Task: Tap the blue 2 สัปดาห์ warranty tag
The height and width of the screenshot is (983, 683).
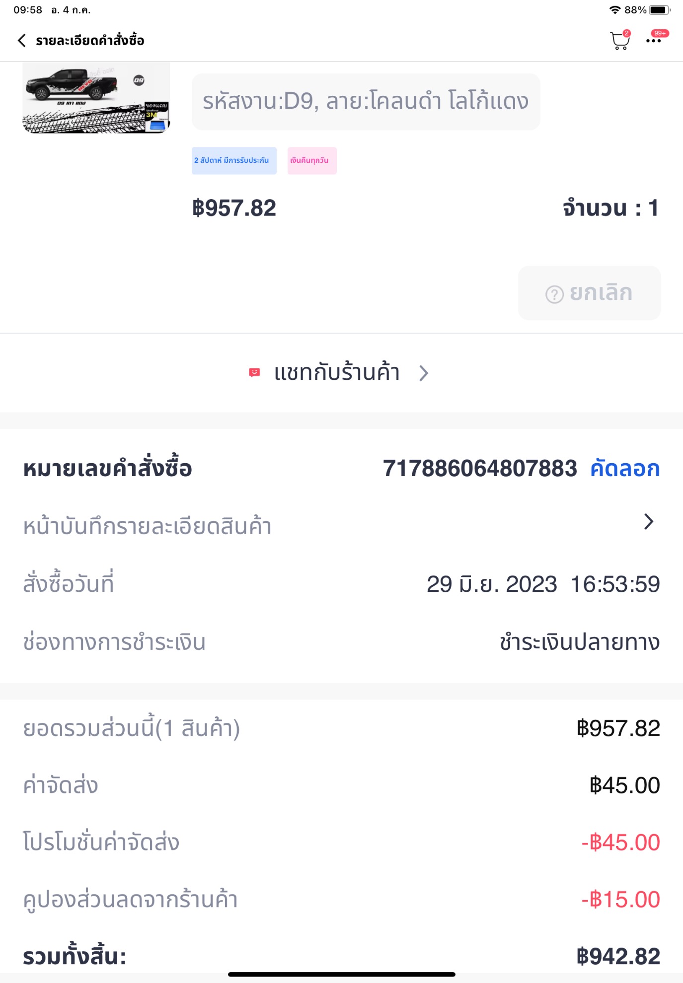Action: click(234, 160)
